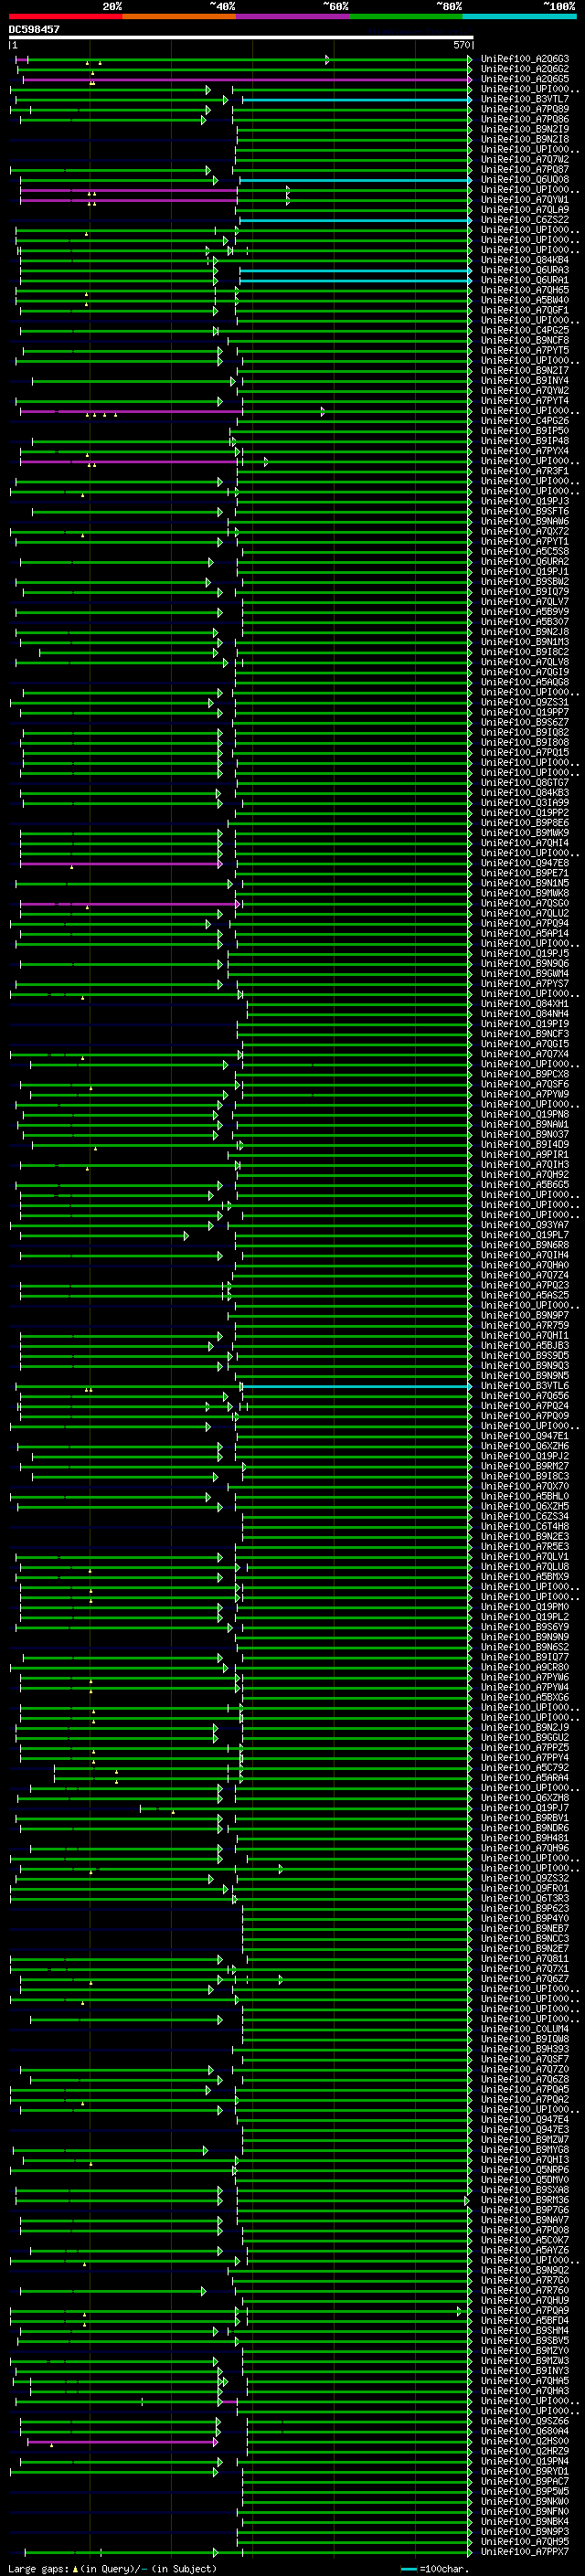This screenshot has height=2576, width=585.
Task: Click the white query length bar
Action: click(x=241, y=38)
